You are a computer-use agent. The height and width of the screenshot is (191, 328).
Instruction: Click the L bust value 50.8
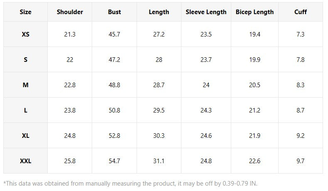coord(115,110)
